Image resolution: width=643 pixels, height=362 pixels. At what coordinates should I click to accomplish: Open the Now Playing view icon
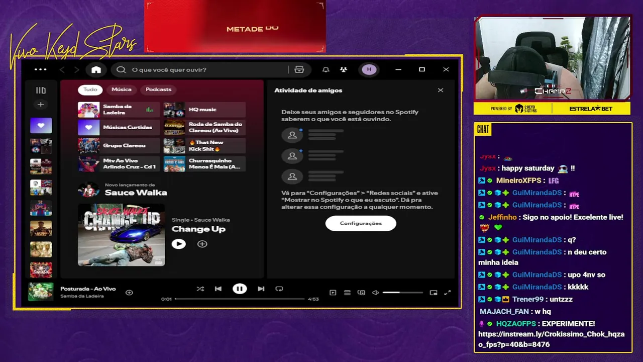(333, 293)
